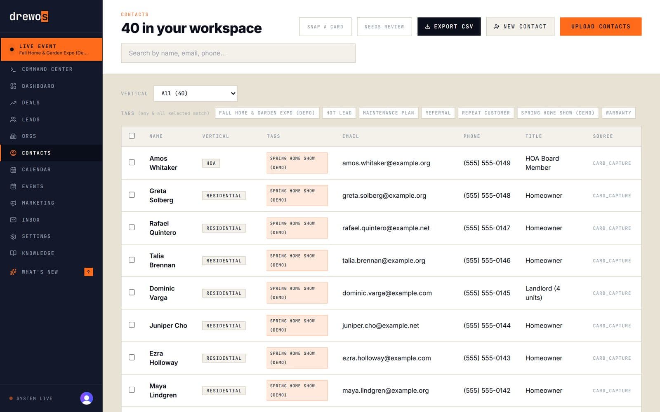The image size is (660, 412).
Task: Click the Name column header
Action: pos(156,136)
